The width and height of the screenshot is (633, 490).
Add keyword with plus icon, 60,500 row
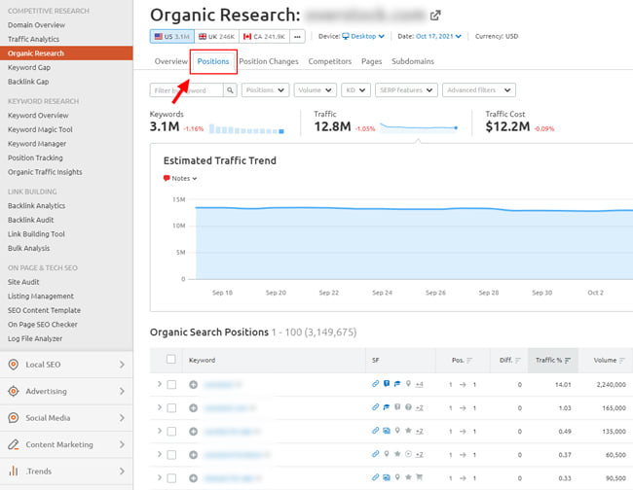pyautogui.click(x=194, y=455)
